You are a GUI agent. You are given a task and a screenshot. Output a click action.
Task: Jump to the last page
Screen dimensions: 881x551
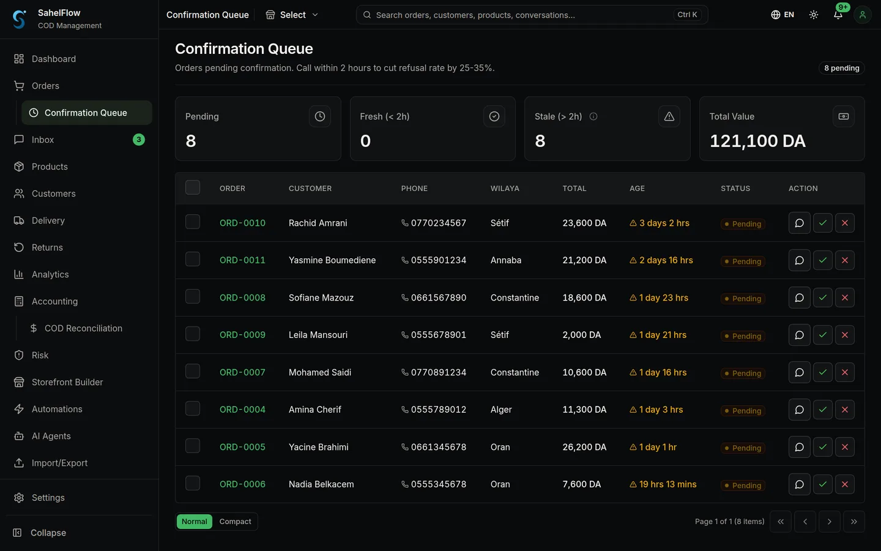854,522
